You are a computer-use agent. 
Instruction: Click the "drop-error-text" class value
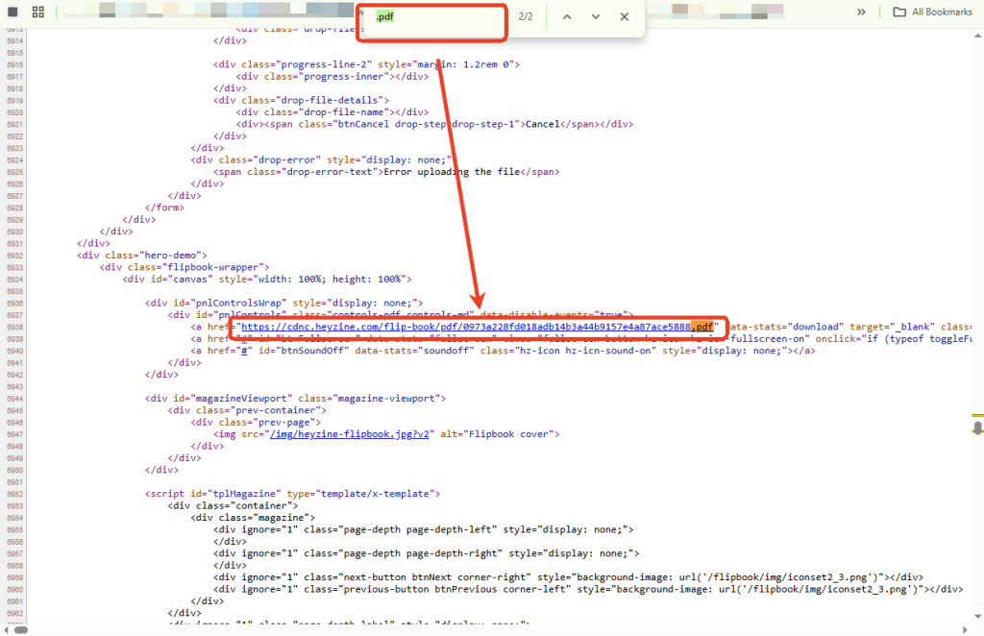coord(330,172)
